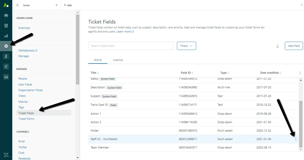Click the person app icon in sidebar
The image size is (304, 160).
[x=6, y=56]
